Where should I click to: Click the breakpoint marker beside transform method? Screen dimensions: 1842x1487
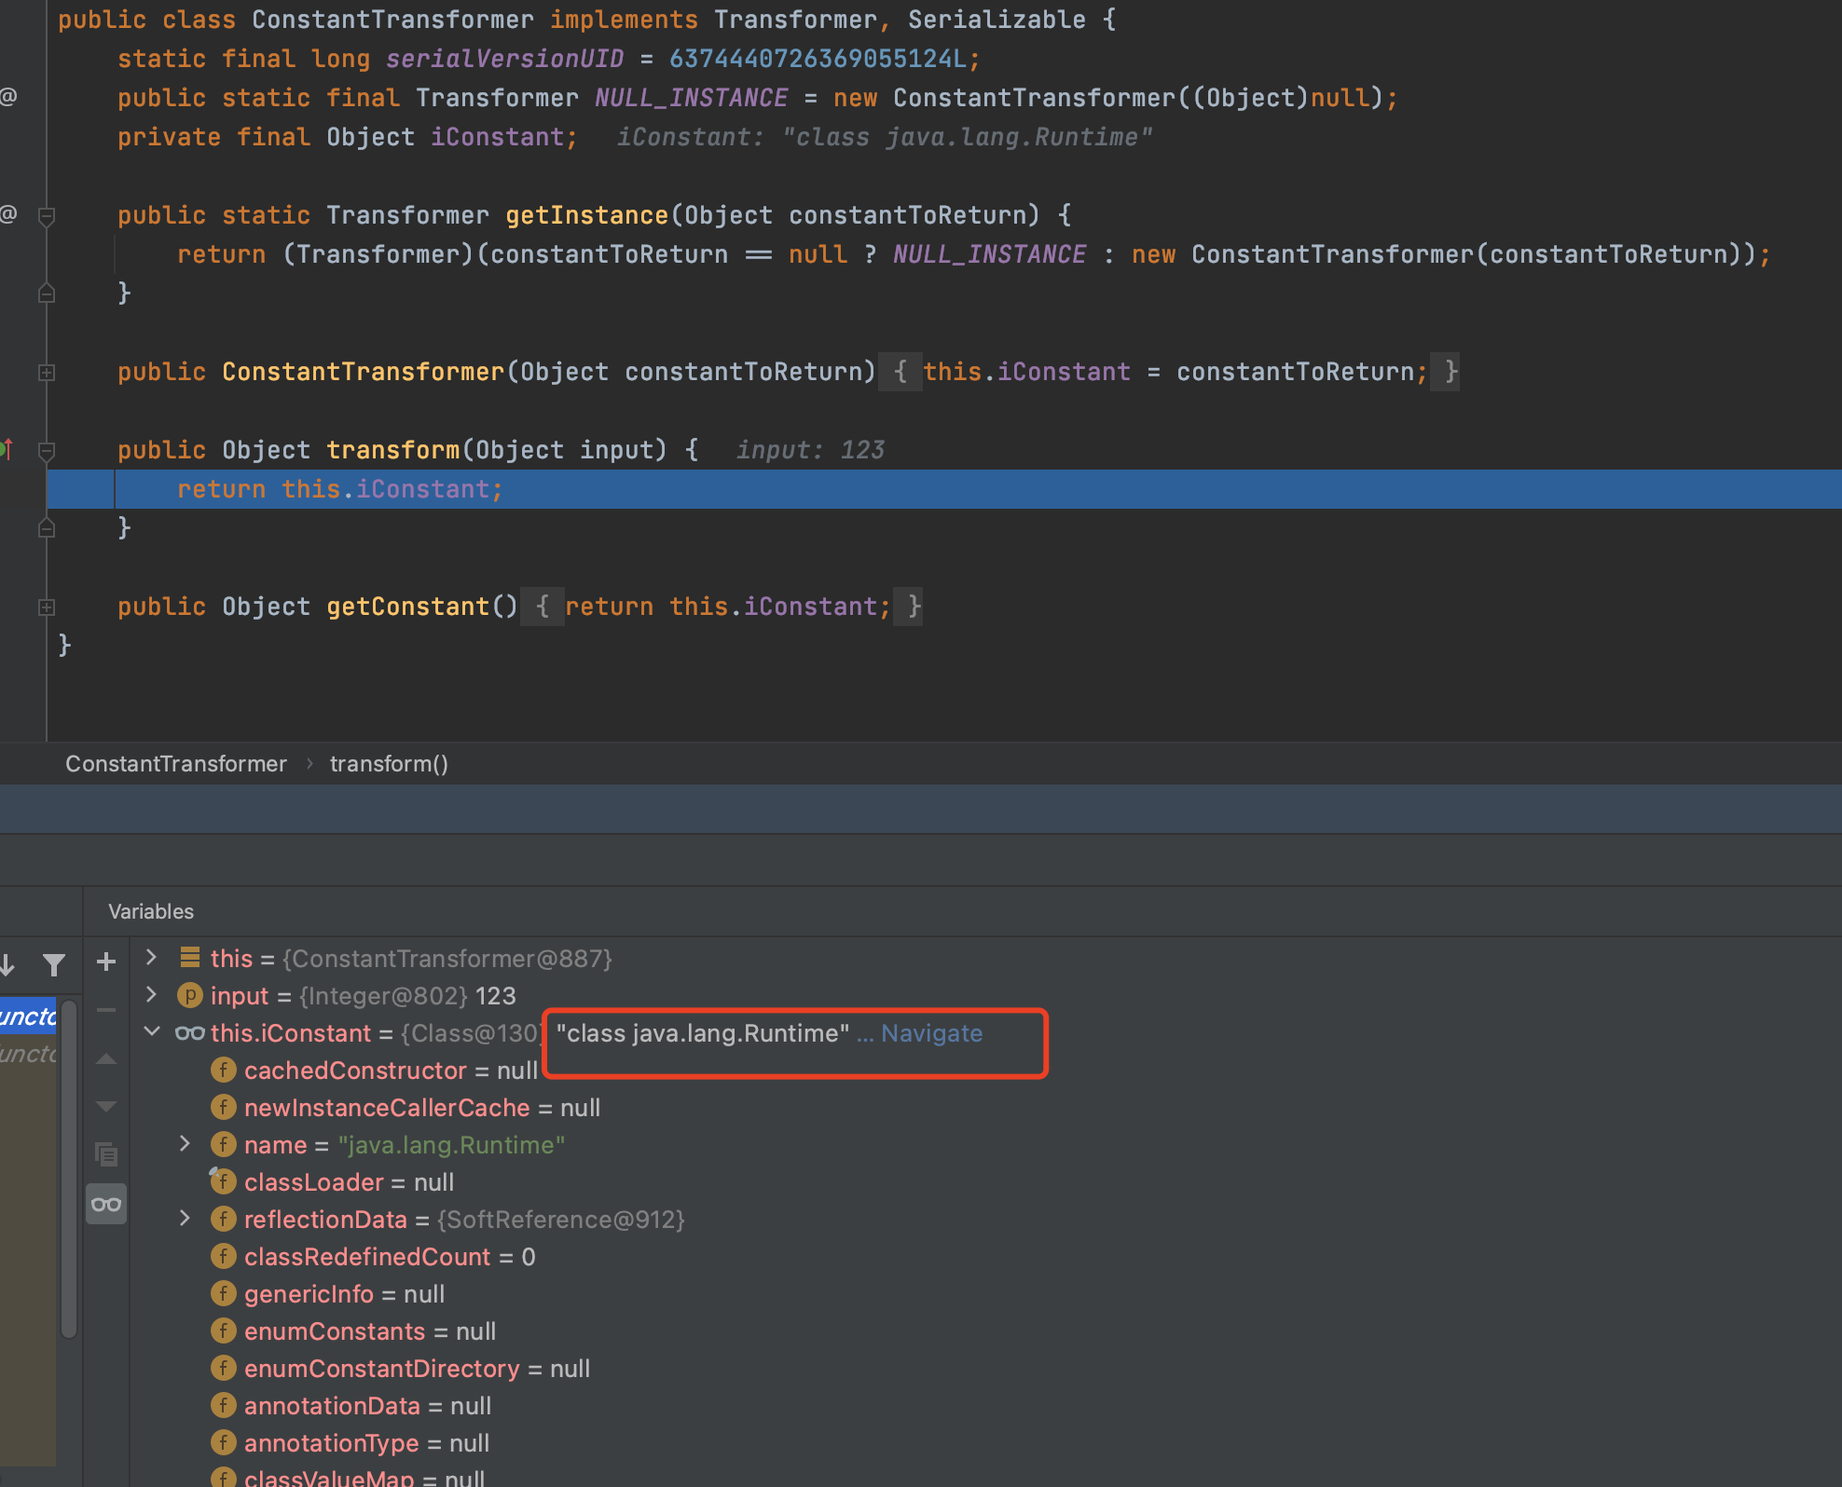pyautogui.click(x=7, y=450)
